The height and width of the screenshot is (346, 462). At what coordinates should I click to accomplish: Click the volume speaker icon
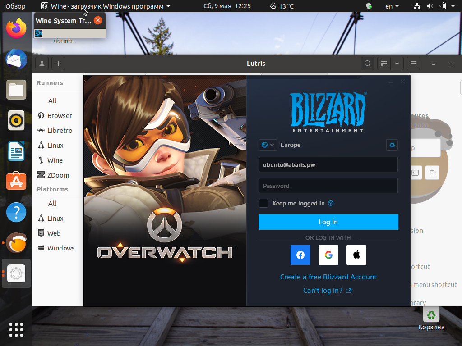pos(430,6)
